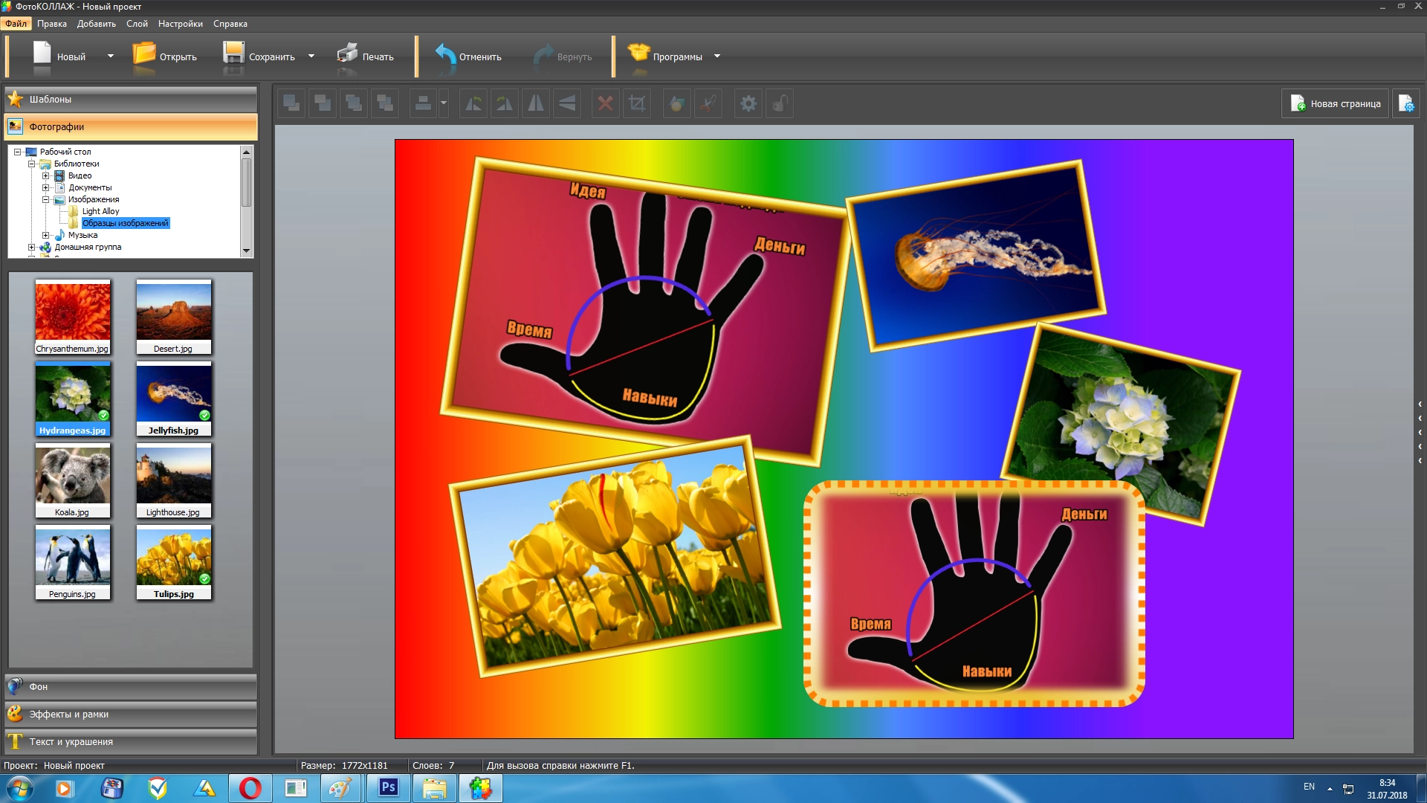Open the align options dropdown arrow
The height and width of the screenshot is (803, 1427).
(x=444, y=103)
